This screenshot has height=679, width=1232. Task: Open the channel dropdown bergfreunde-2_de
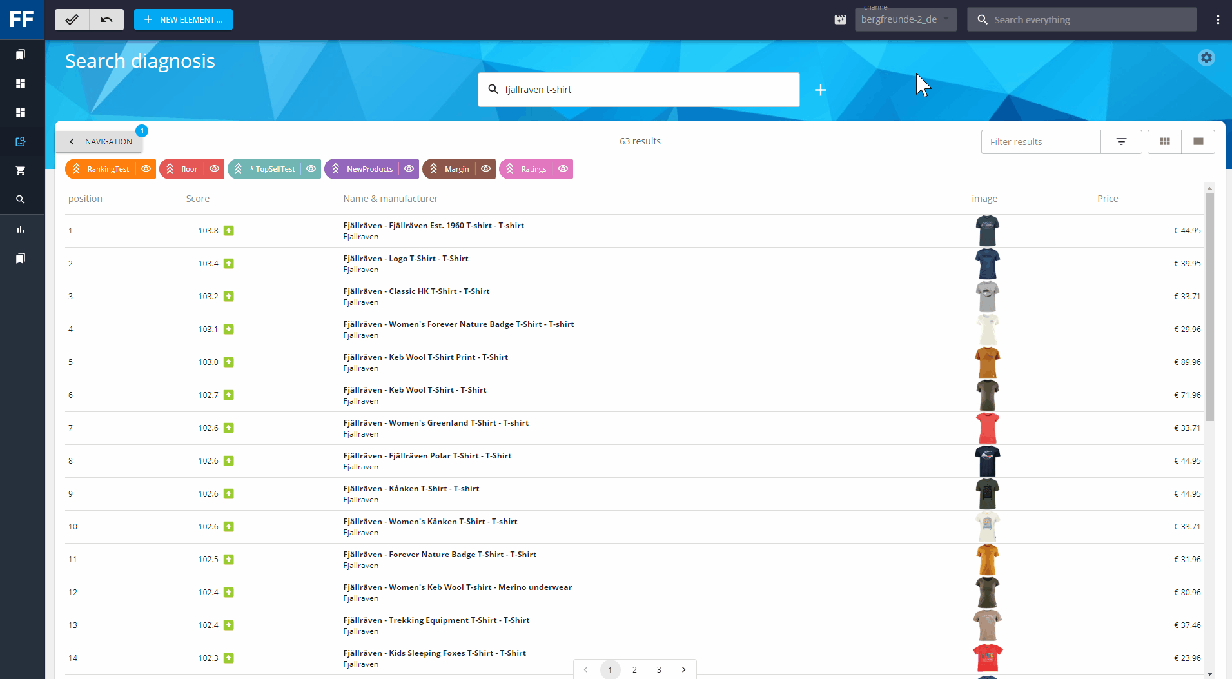[905, 19]
